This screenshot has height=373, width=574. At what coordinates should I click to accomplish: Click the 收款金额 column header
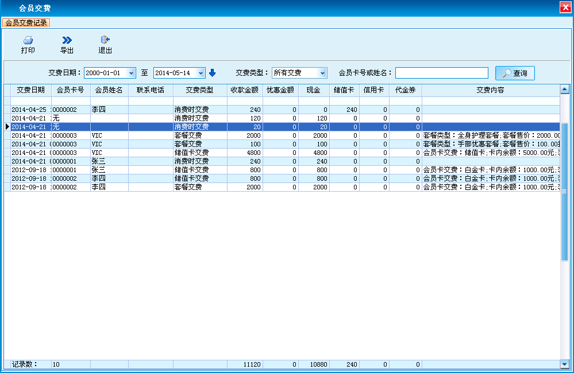[x=244, y=90]
